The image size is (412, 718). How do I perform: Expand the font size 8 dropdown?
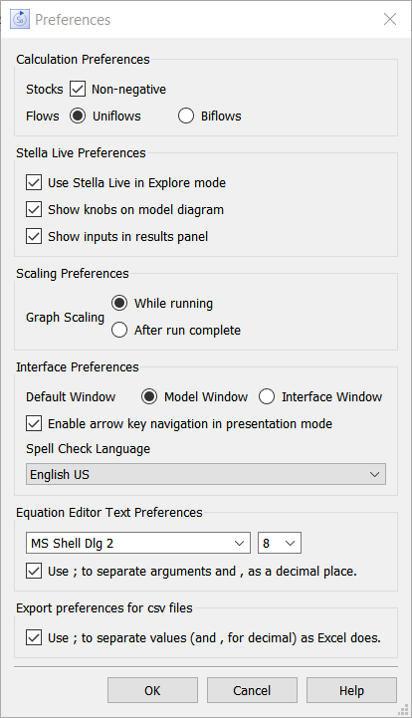(x=280, y=543)
